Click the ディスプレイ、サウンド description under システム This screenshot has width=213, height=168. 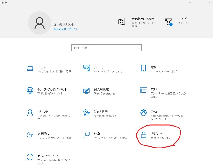coord(54,71)
